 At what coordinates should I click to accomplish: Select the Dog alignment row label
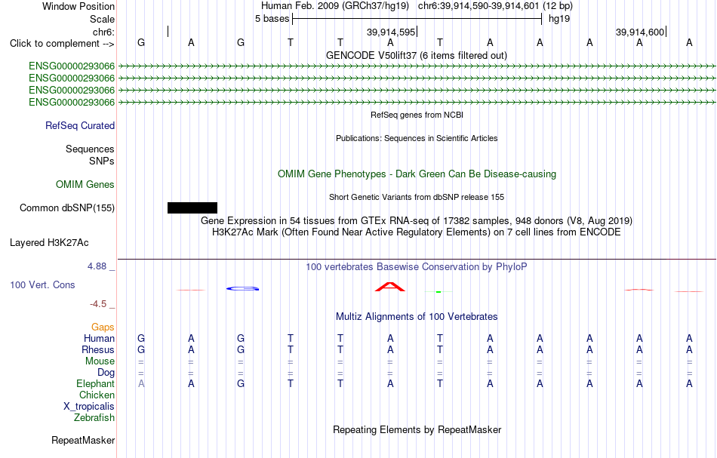(x=106, y=373)
